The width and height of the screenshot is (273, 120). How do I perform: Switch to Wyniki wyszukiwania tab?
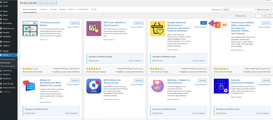[29, 9]
